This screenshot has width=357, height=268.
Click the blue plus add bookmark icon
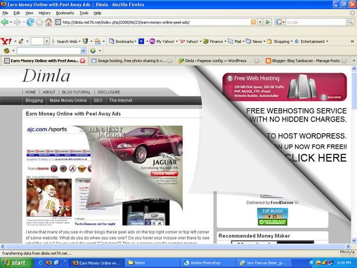click(141, 41)
